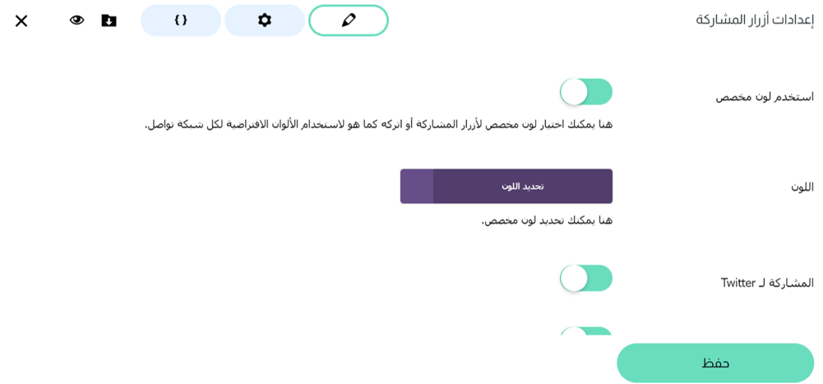Click the help text under the custom color toggle

coord(378,124)
